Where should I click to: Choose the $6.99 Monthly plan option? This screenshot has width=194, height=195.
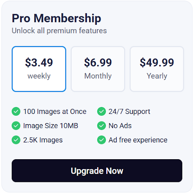[x=98, y=69]
